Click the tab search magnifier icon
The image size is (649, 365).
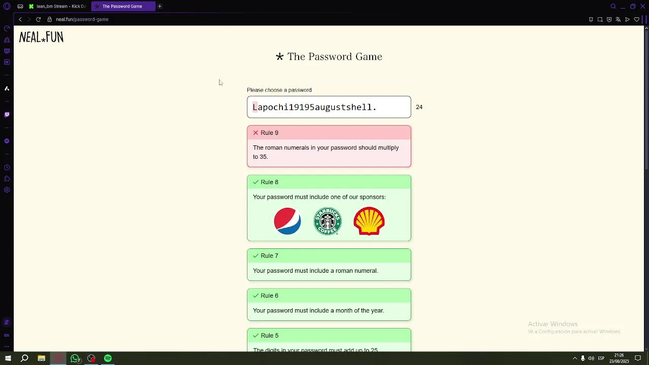click(613, 7)
